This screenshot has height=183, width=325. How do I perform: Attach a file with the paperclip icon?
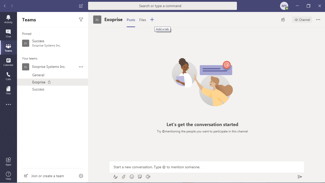pyautogui.click(x=124, y=177)
